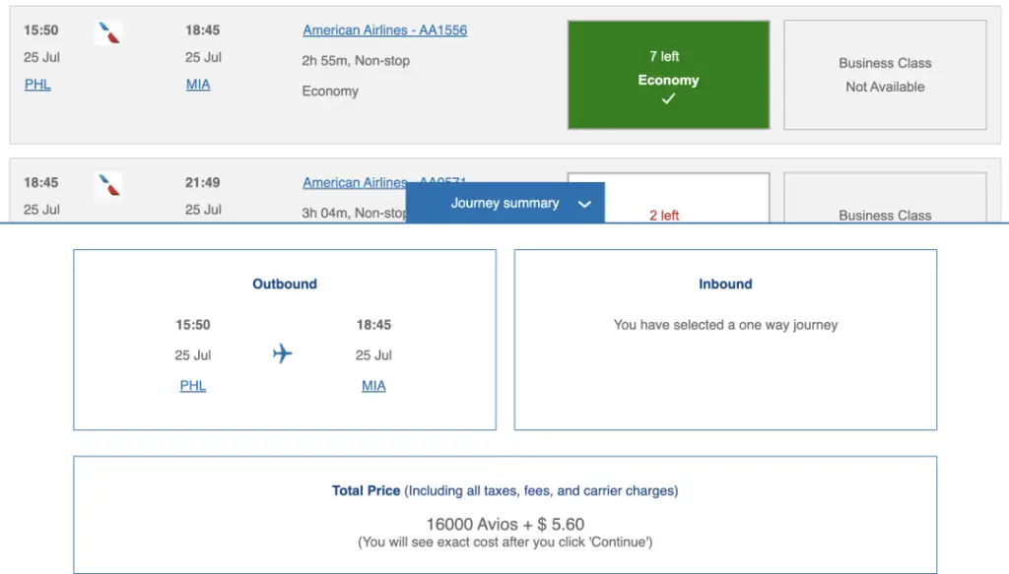This screenshot has height=574, width=1009.
Task: Open the MIA link in the Outbound summary
Action: (373, 386)
